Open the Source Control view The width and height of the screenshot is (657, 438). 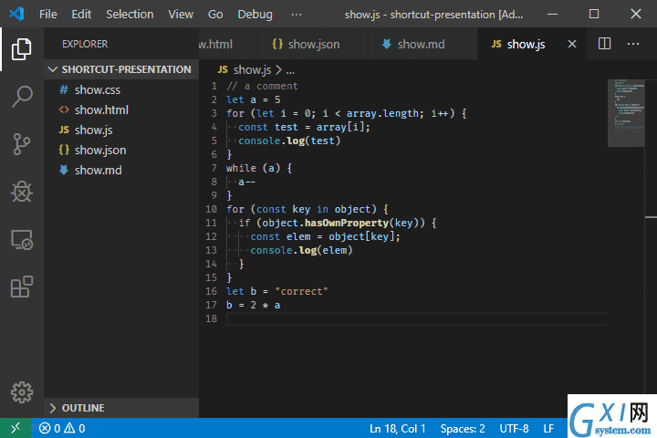tap(21, 144)
